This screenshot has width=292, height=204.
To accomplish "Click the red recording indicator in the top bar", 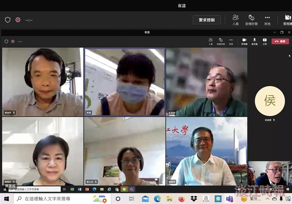I will (x=18, y=20).
